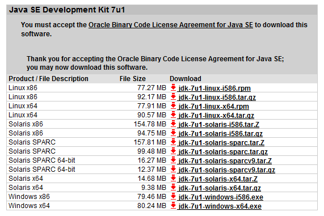324x216 pixels.
Task: Download jdk-7u1-solaris-x64.tar.Z link
Action: click(218, 179)
